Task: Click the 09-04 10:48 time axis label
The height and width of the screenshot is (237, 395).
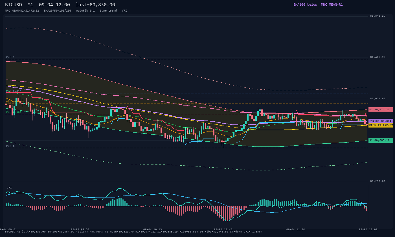Action: point(223,229)
